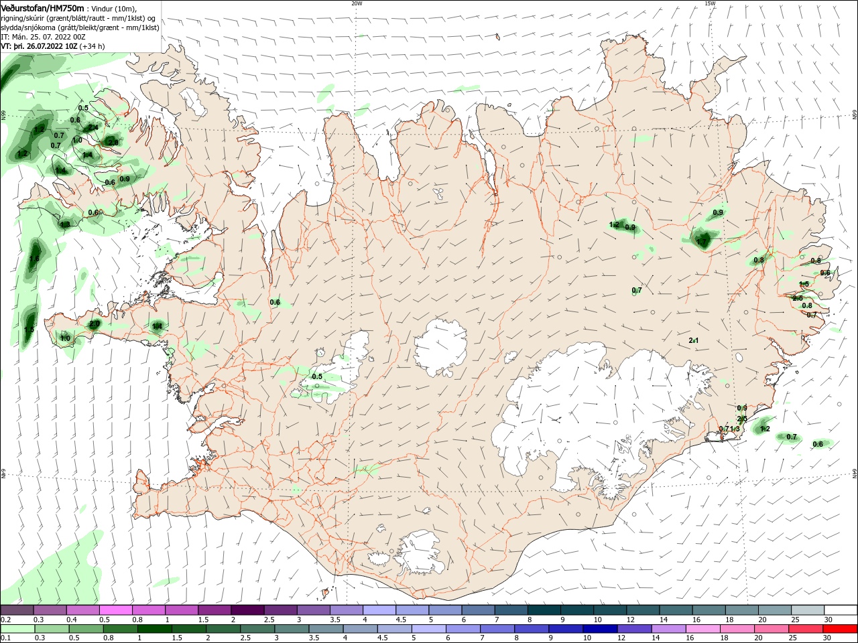Screen dimensions: 858x643
Task: Pick the light purple 14–16 swatch, bottom row
Action: (x=668, y=629)
